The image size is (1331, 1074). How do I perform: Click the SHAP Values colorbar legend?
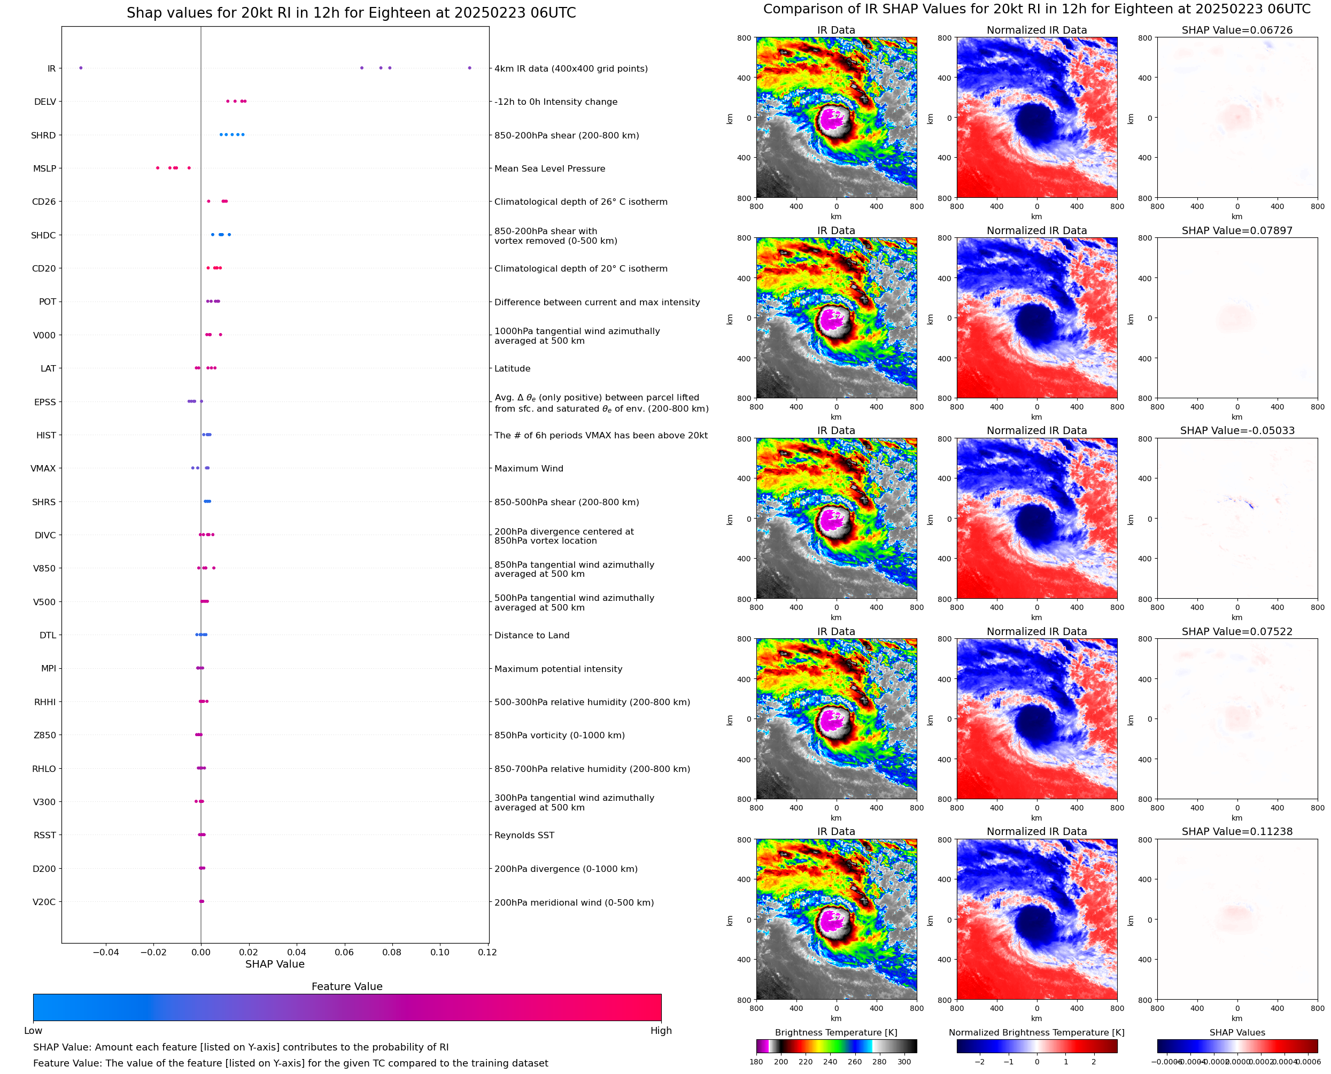[1237, 1046]
